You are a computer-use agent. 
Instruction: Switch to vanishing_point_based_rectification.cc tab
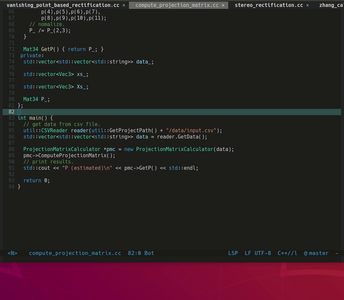click(63, 5)
